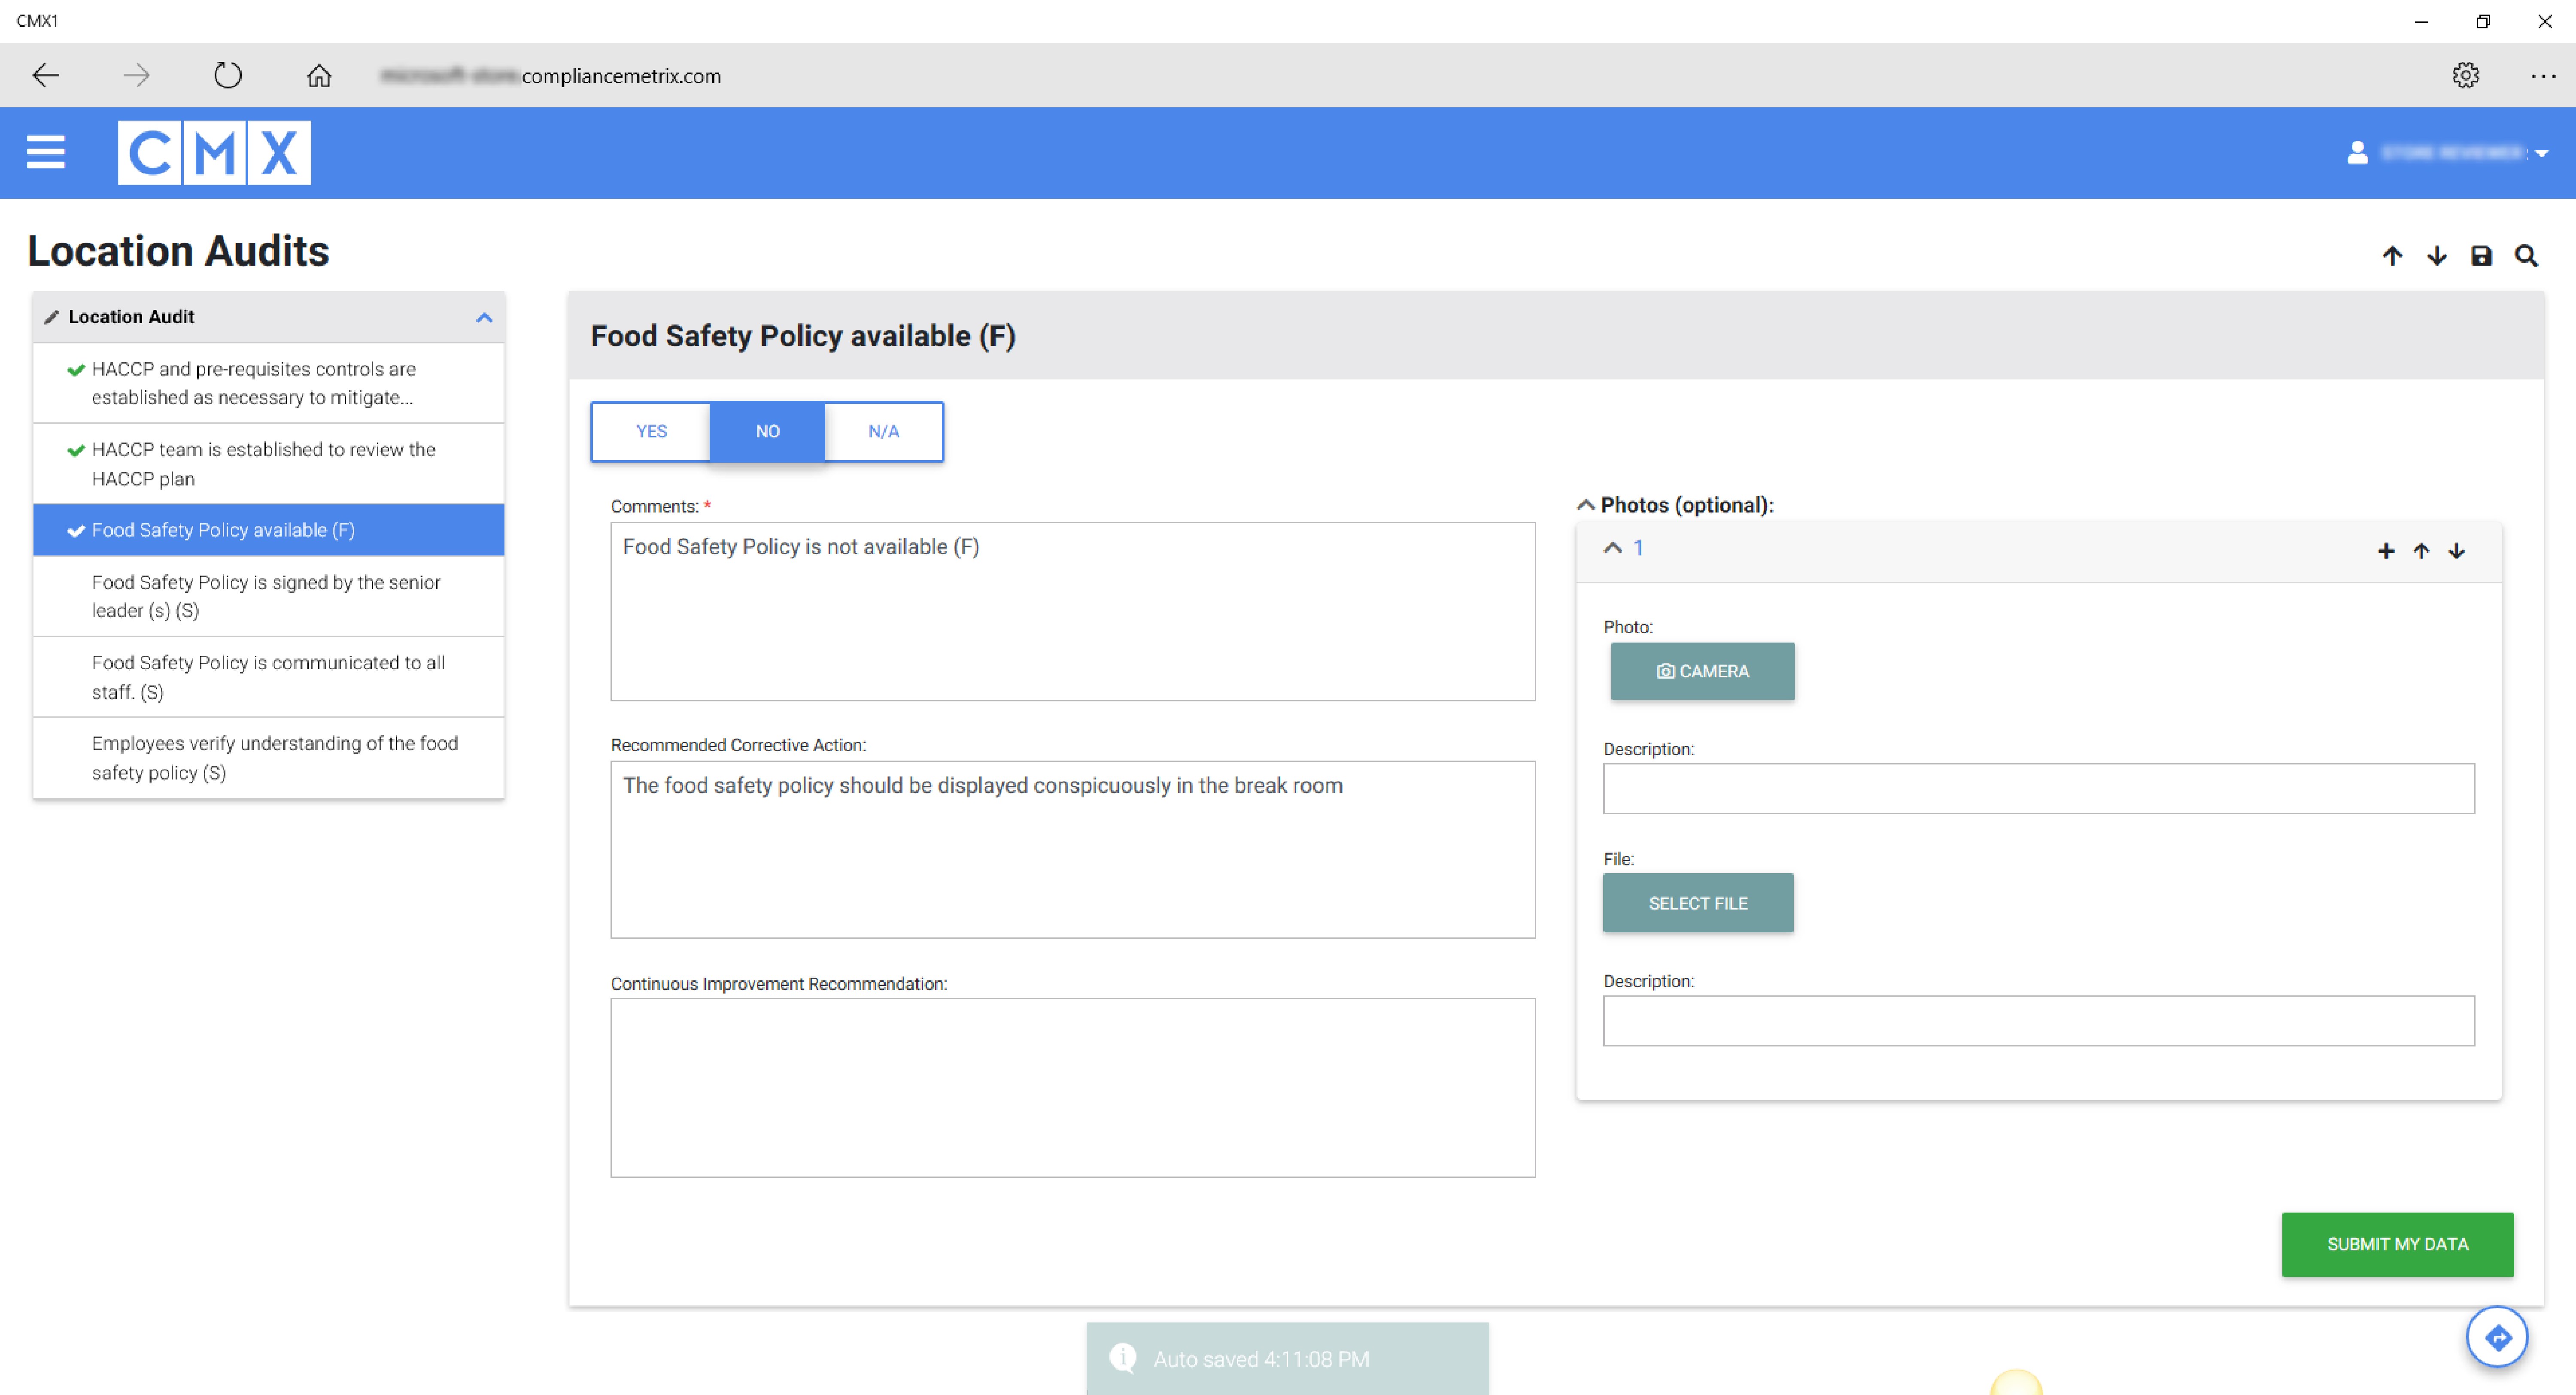Collapse the Location Audit section
Image resolution: width=2576 pixels, height=1395 pixels.
pyautogui.click(x=484, y=317)
